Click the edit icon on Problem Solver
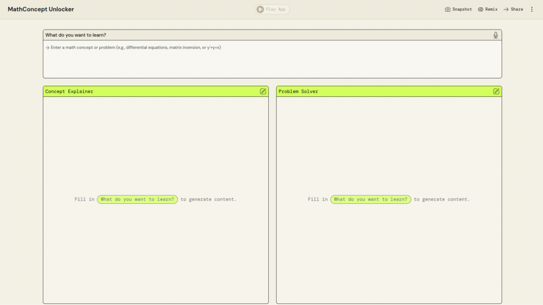The height and width of the screenshot is (305, 543). pos(496,92)
